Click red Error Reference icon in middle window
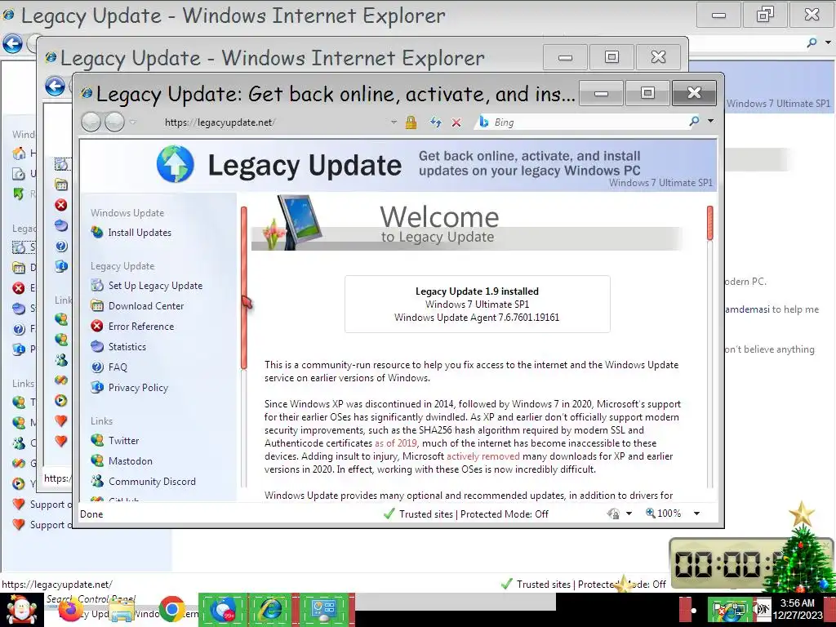This screenshot has width=836, height=627. point(60,205)
